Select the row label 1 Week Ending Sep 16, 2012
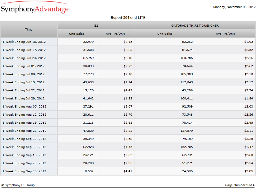The height and width of the screenshot is (189, 256). point(24,155)
